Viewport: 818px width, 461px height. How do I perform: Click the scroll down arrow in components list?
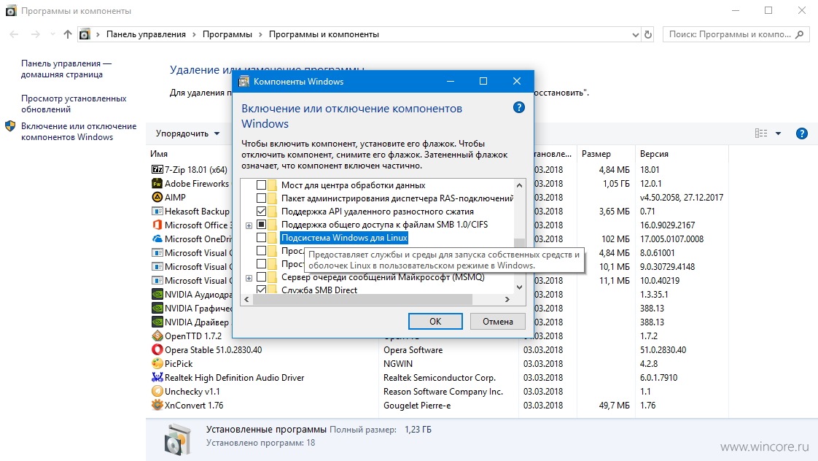pos(519,287)
